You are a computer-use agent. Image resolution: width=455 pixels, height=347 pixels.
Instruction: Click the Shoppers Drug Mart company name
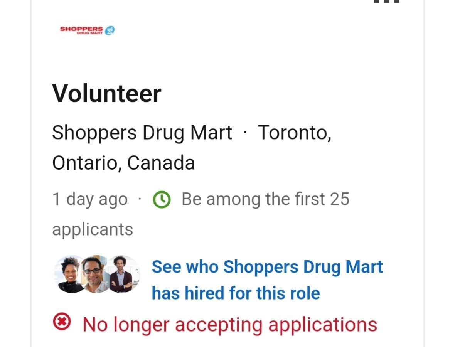pyautogui.click(x=141, y=132)
